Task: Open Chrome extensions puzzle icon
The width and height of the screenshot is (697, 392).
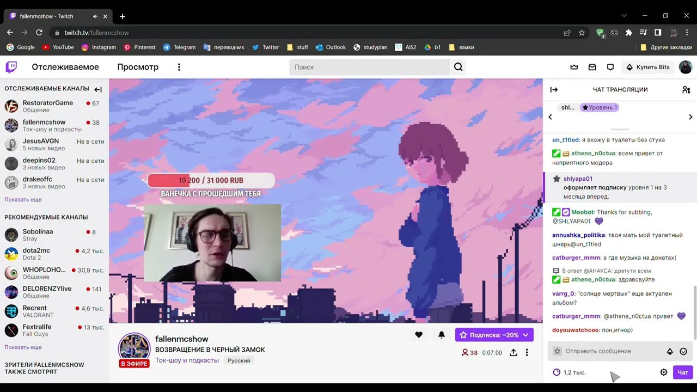Action: pos(629,33)
